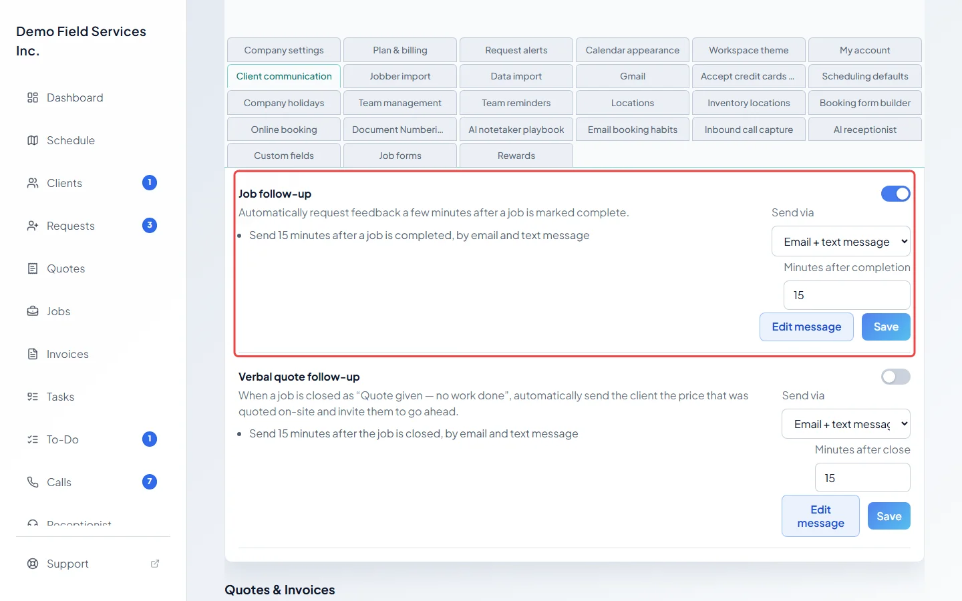Select the Custom fields tab
This screenshot has width=962, height=601.
284,156
